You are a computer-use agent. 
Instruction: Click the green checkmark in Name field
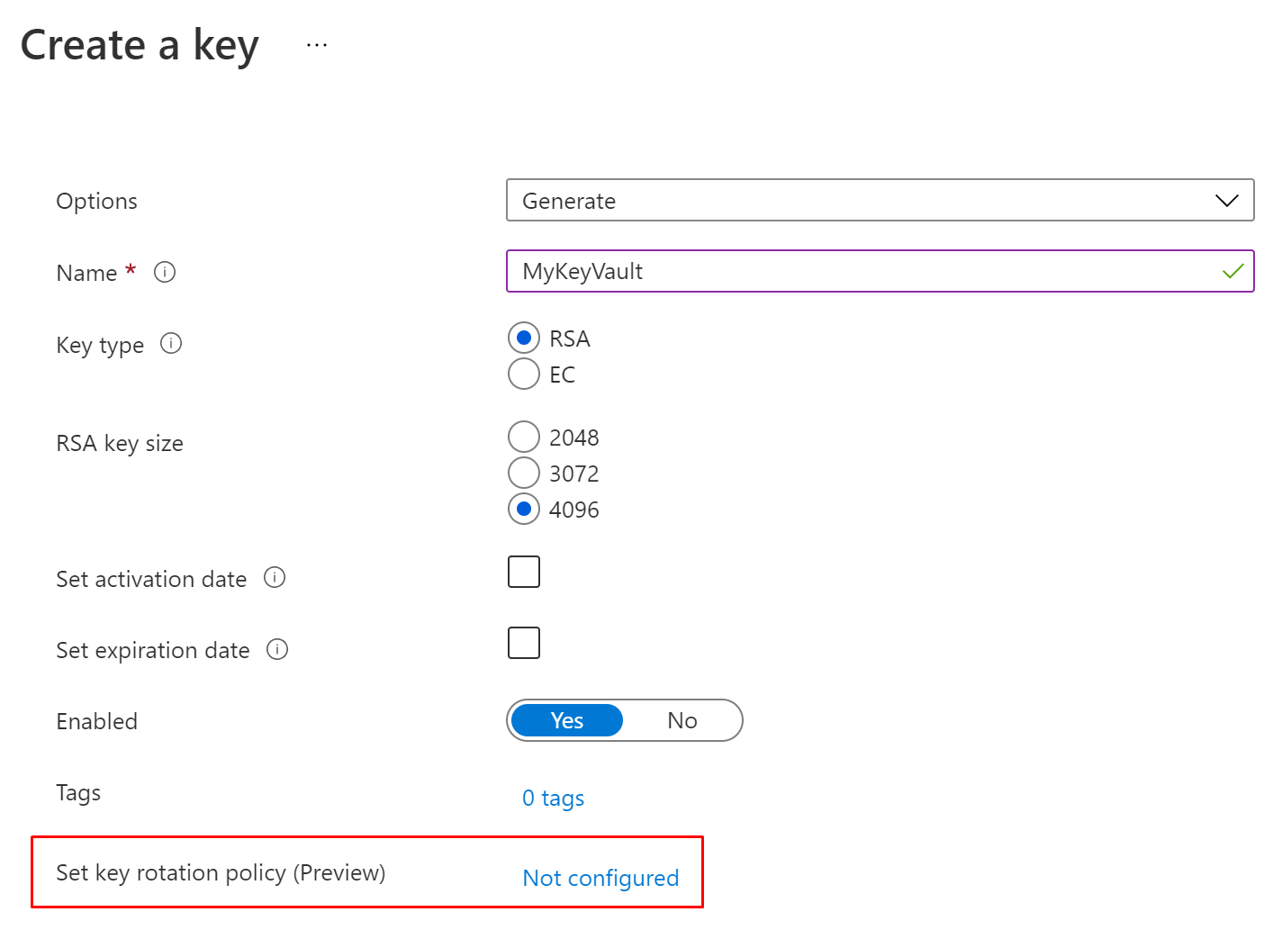coord(1232,271)
